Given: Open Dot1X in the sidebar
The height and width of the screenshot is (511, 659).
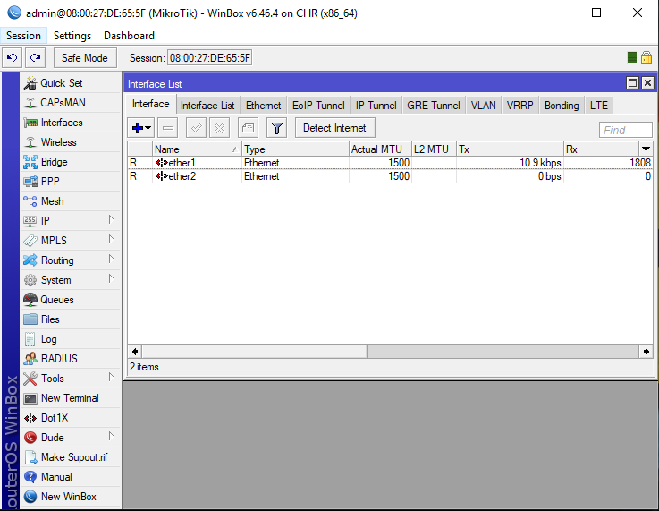Looking at the screenshot, I should 71,418.
